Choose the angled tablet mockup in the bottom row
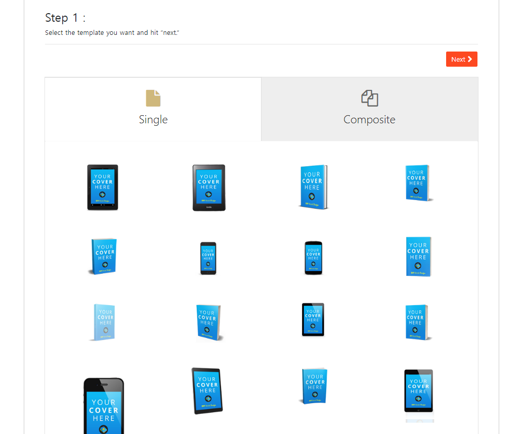The image size is (524, 434). (207, 391)
